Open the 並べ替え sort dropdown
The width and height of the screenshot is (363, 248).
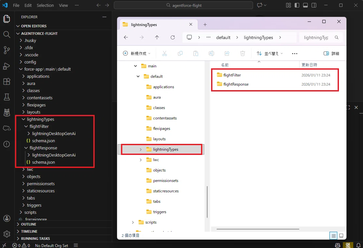[x=270, y=53]
